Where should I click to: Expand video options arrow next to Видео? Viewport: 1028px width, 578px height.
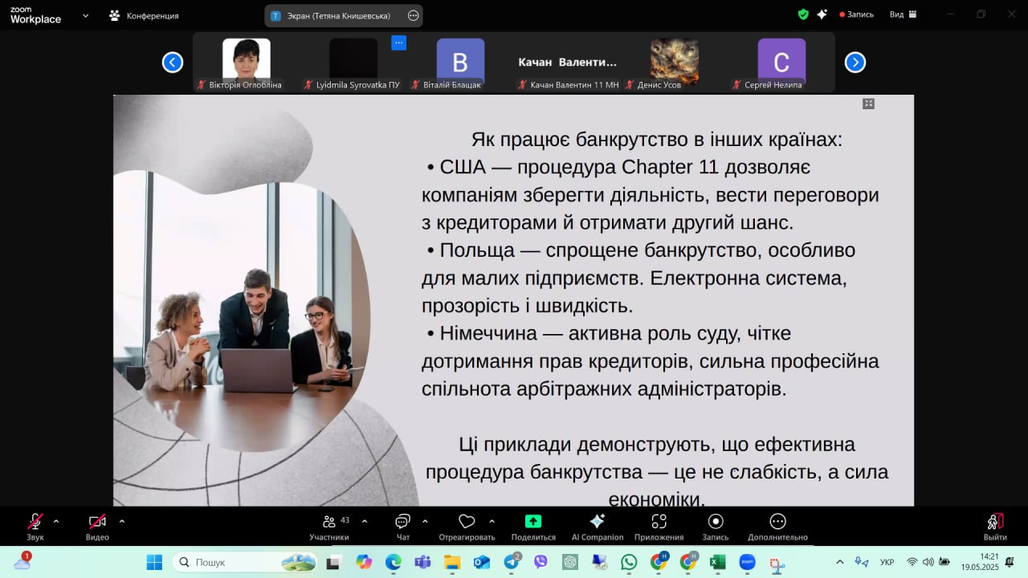122,521
